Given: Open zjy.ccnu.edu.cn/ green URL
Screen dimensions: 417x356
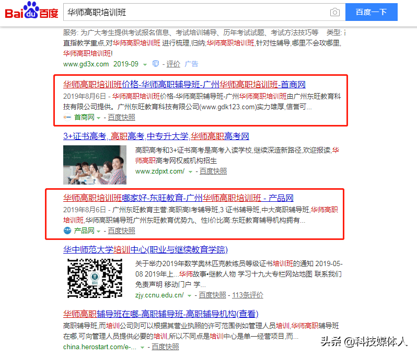Looking at the screenshot, I should (159, 295).
